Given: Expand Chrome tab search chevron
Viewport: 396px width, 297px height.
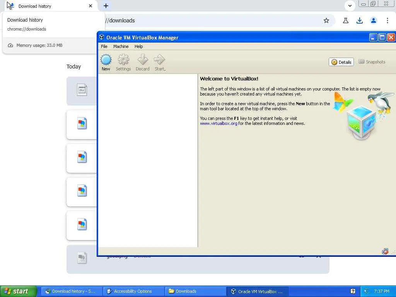Looking at the screenshot, I should [350, 6].
